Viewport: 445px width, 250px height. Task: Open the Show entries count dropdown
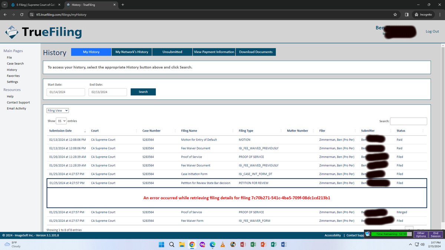(61, 121)
